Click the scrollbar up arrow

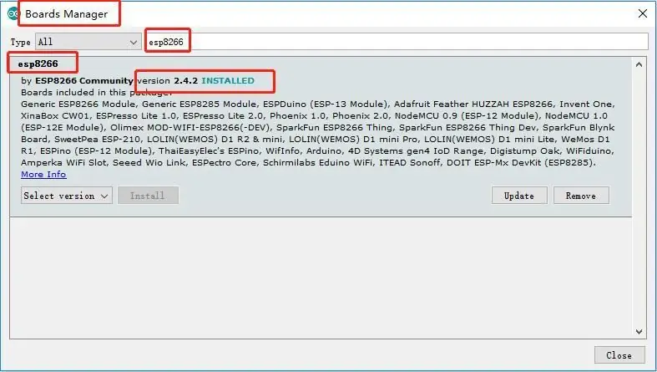click(639, 64)
